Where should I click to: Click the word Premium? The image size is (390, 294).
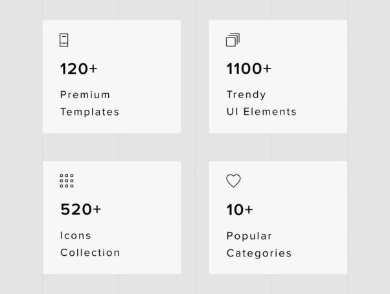pyautogui.click(x=85, y=95)
